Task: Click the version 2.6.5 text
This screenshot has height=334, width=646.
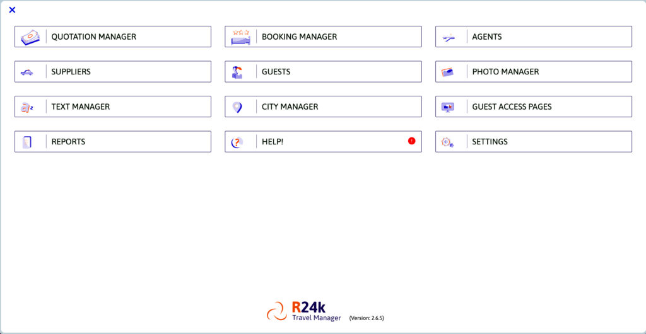Action: coord(367,318)
